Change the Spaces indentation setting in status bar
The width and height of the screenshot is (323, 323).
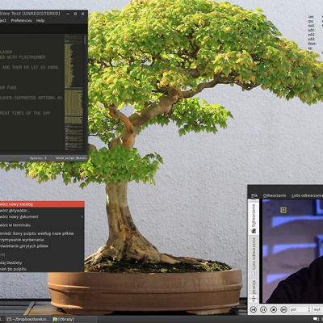[x=38, y=158]
